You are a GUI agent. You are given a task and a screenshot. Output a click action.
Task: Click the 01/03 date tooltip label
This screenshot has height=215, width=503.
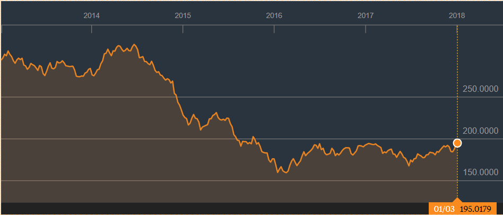[x=444, y=209]
